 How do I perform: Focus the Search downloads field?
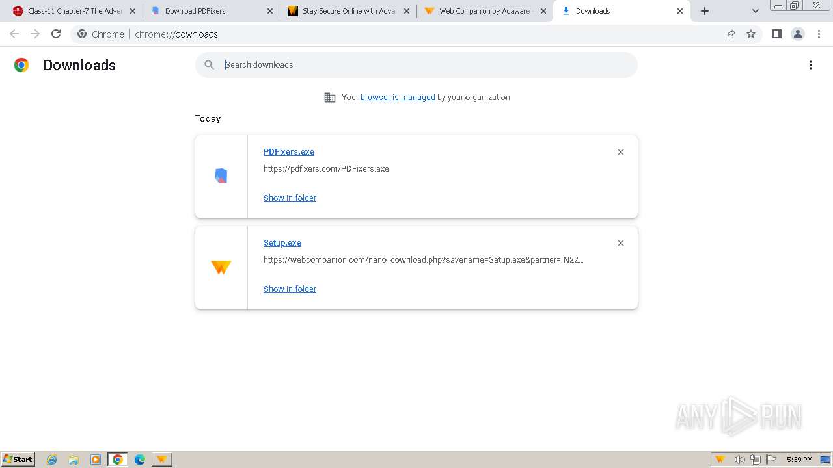tap(416, 65)
